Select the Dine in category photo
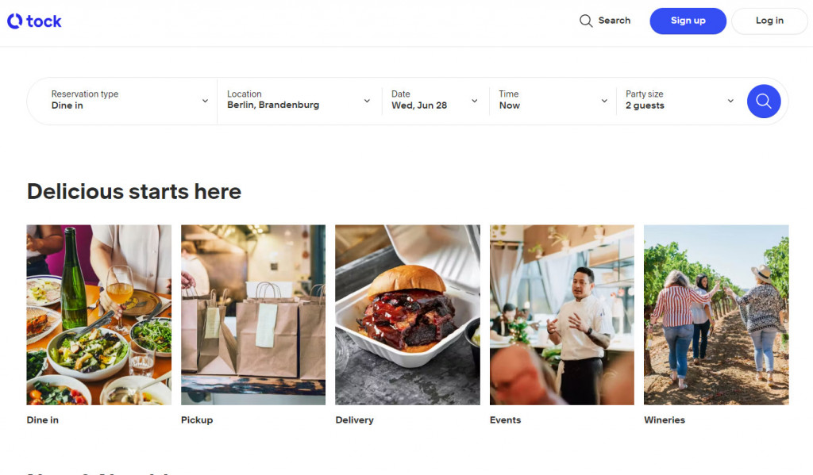This screenshot has height=475, width=813. (98, 314)
